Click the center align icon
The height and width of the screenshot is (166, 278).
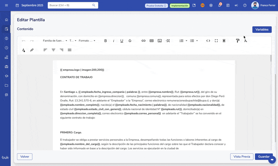54,50
